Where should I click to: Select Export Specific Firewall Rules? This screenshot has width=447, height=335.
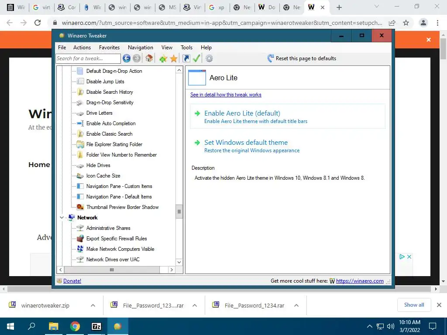[x=117, y=239]
